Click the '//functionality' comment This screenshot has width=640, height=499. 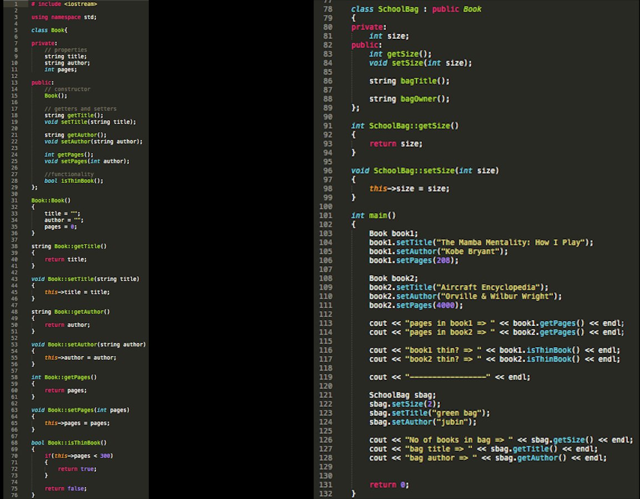(69, 174)
